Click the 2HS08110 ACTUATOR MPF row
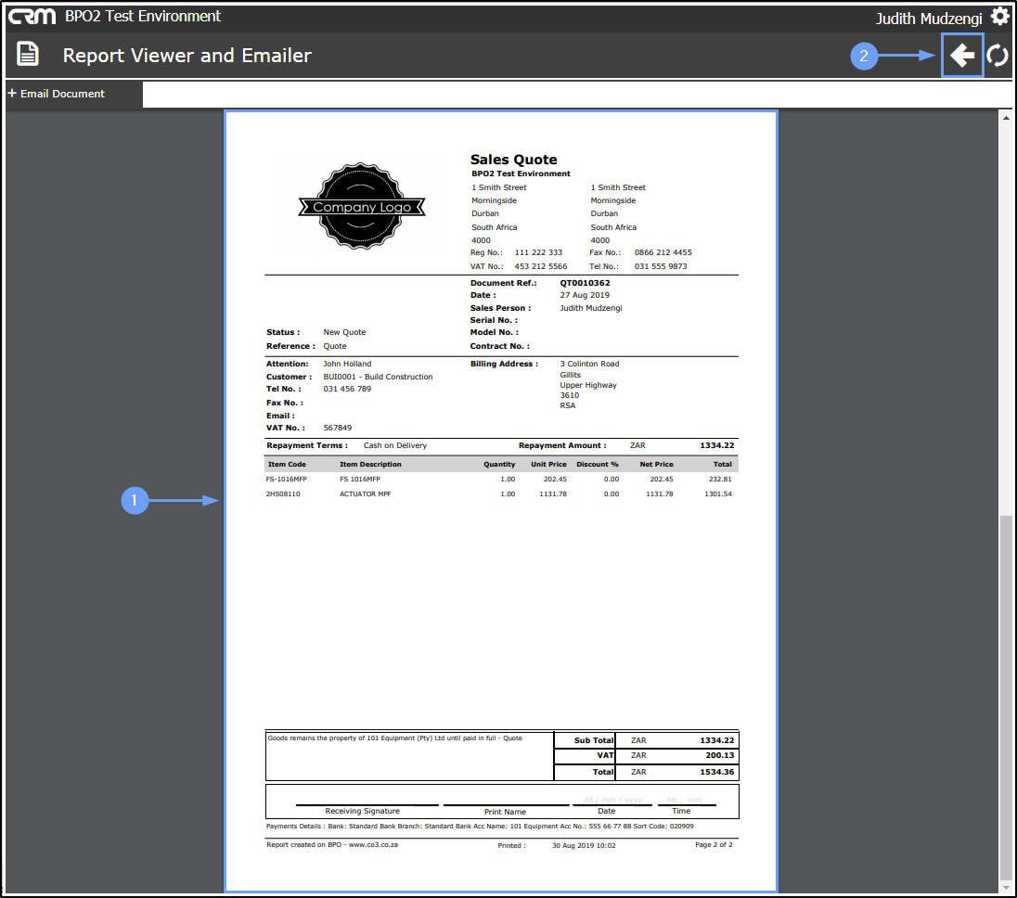Image resolution: width=1017 pixels, height=898 pixels. [x=499, y=494]
